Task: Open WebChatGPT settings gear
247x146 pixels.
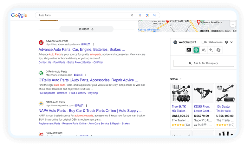Action: (x=226, y=42)
